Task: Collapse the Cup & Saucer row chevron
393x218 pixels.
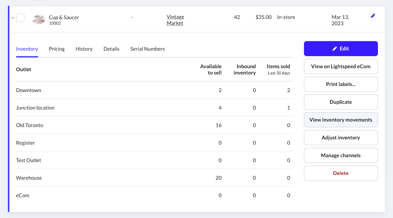Action: coord(13,18)
